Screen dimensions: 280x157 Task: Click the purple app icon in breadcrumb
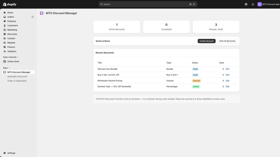[x=42, y=13]
